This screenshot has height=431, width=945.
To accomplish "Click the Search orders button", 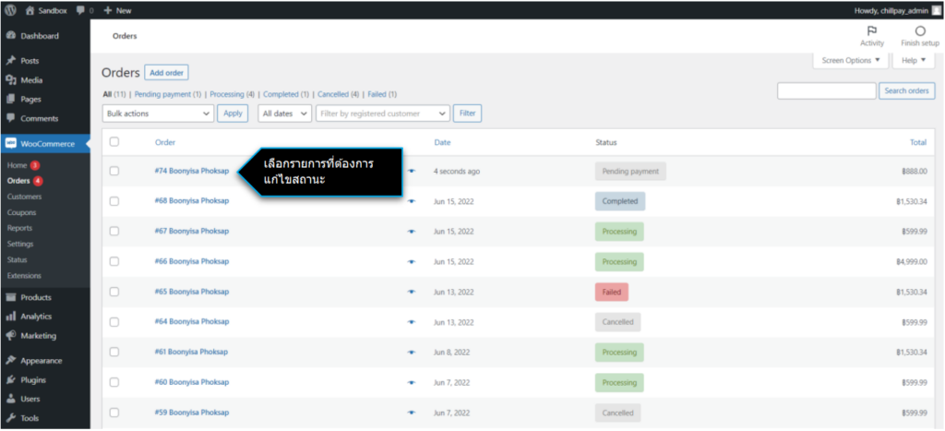I will tap(907, 91).
